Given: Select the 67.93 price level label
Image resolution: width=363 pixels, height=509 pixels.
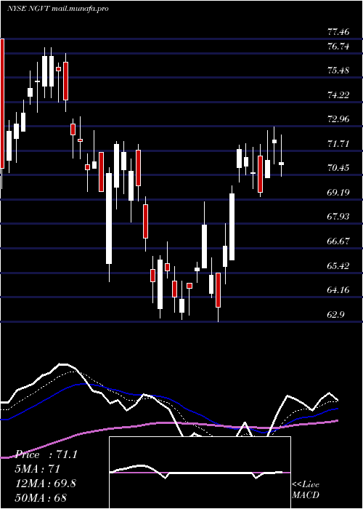Looking at the screenshot, I should [338, 217].
